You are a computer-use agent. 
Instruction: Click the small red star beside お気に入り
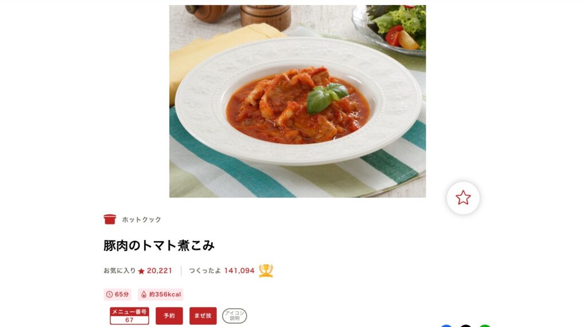[141, 271]
